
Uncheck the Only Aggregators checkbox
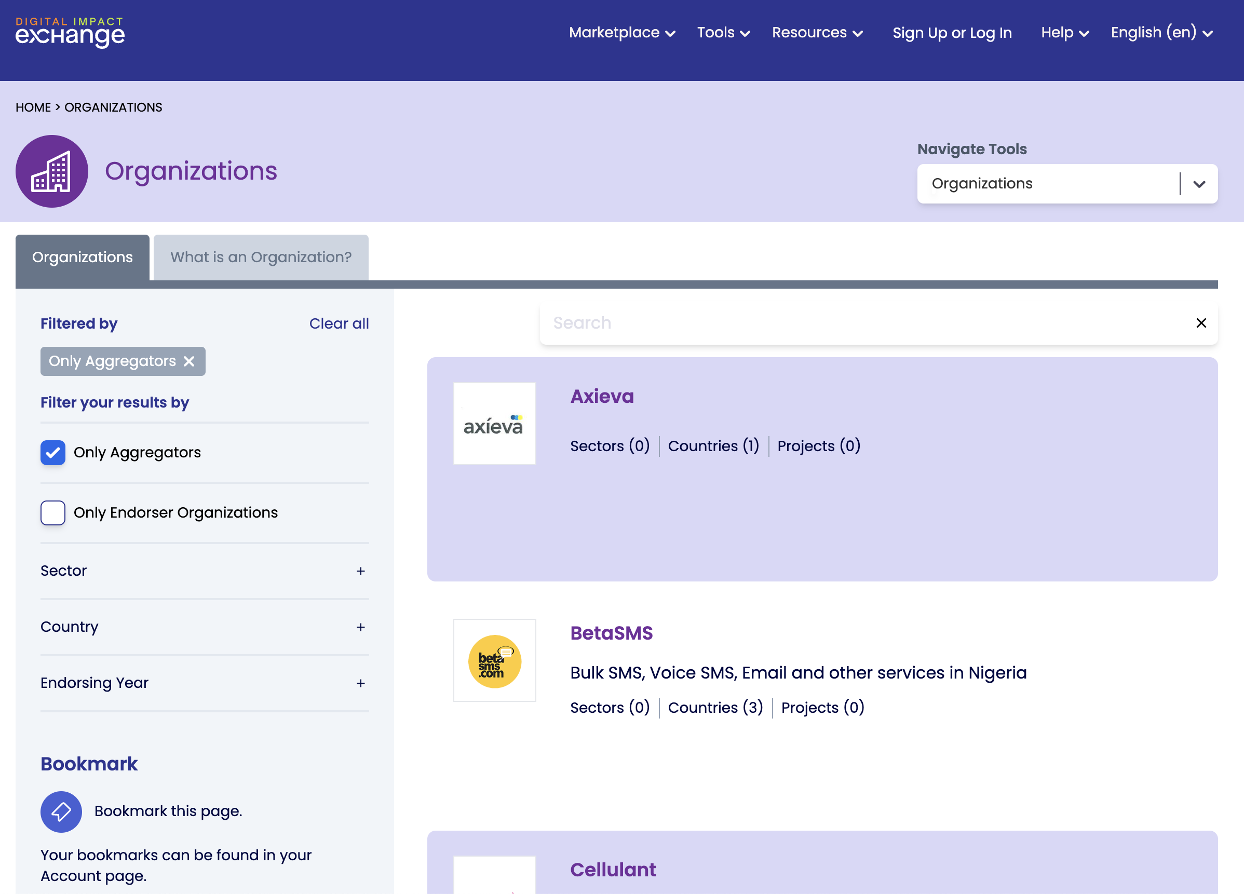(x=52, y=453)
